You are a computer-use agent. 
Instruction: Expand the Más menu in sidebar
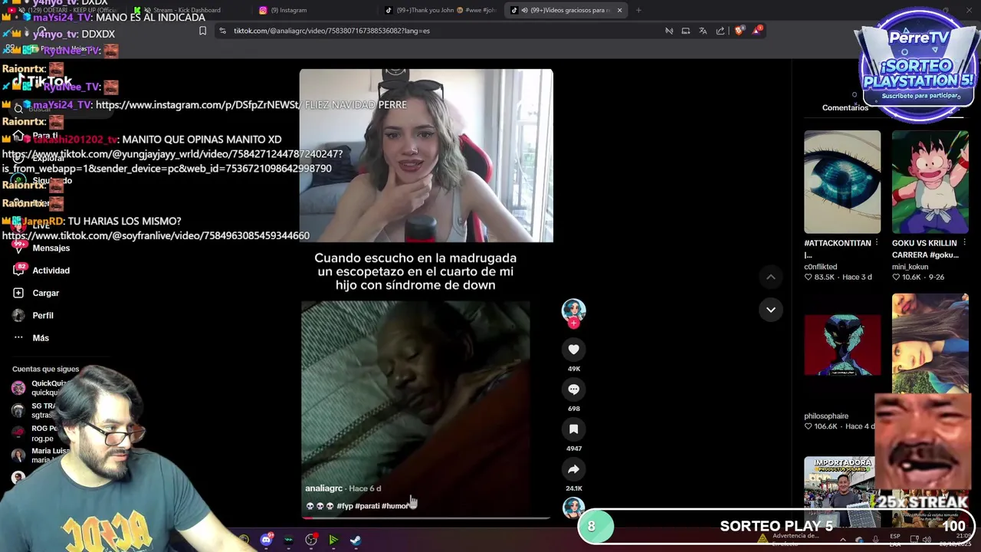tap(41, 338)
